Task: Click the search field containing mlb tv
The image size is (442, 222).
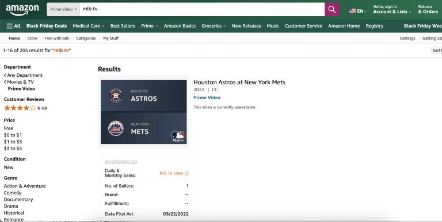Action: (x=202, y=9)
